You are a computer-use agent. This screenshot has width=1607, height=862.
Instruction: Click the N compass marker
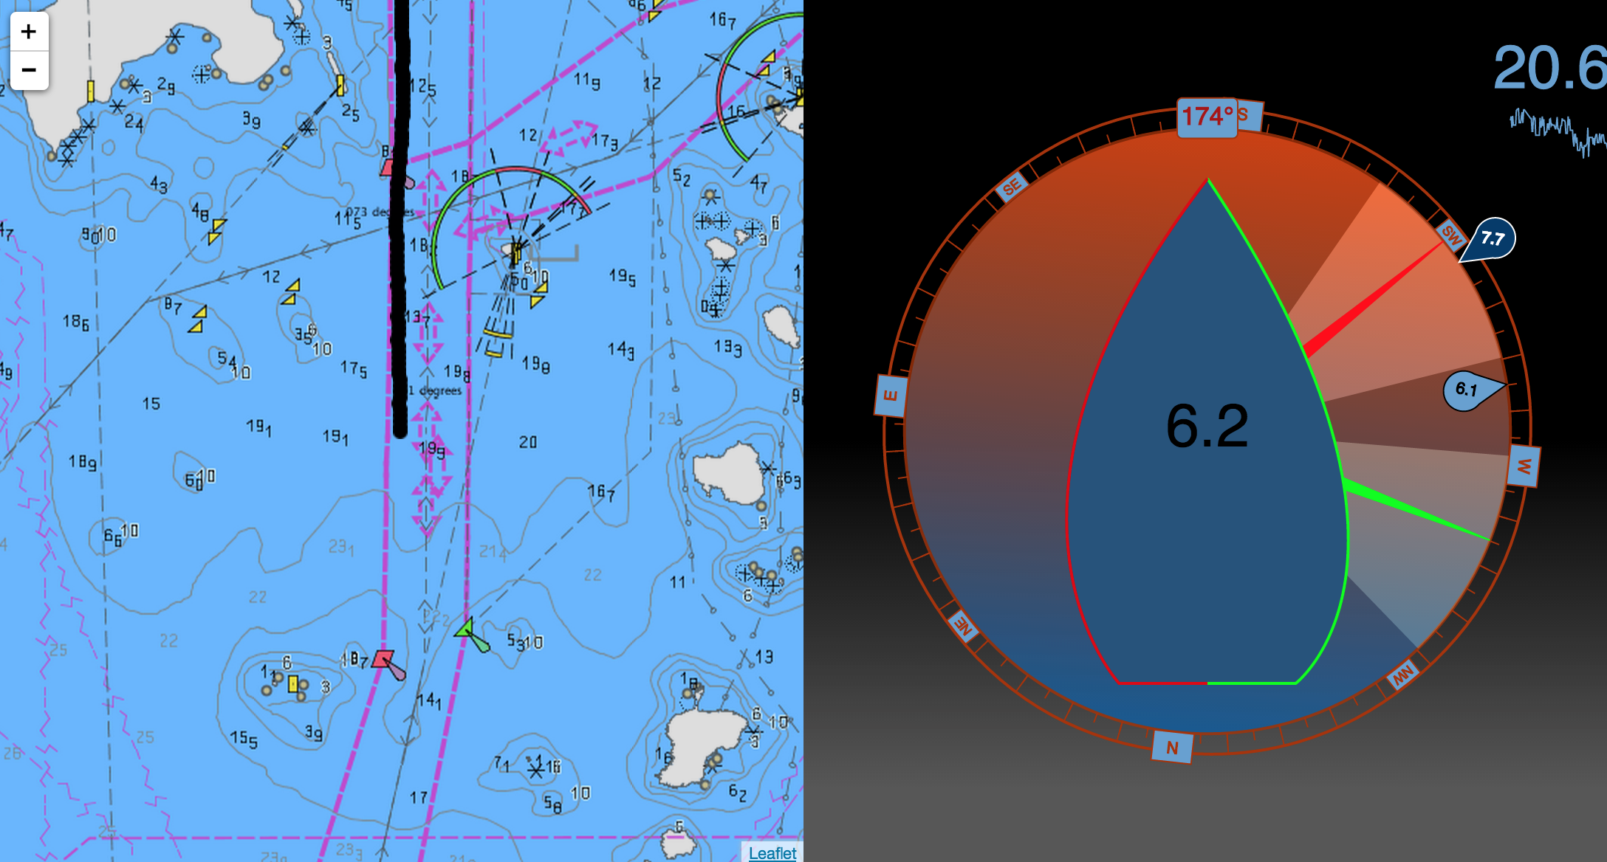[x=1172, y=747]
